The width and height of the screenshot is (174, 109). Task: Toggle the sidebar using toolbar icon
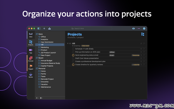(x=39, y=28)
